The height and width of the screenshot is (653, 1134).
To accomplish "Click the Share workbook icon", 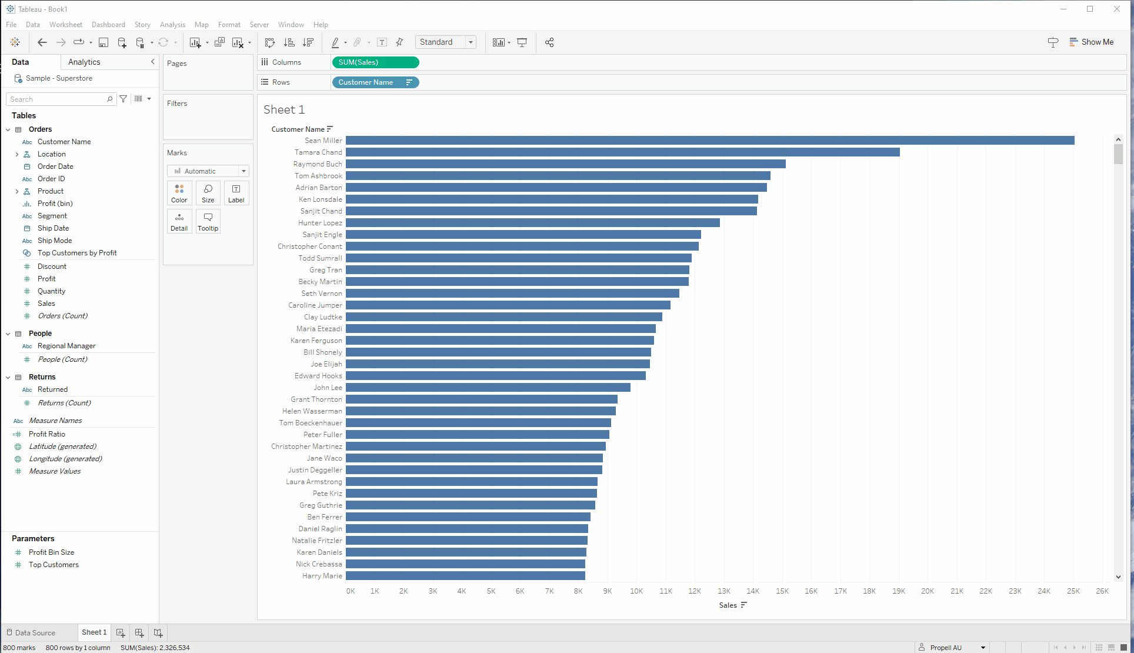I will click(x=549, y=42).
